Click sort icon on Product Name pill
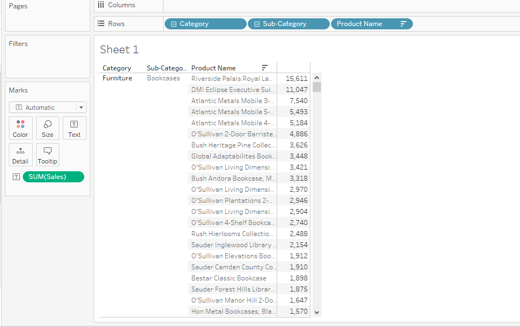 point(403,24)
